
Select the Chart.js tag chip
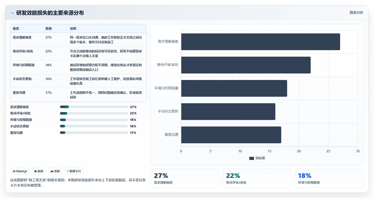coord(20,171)
